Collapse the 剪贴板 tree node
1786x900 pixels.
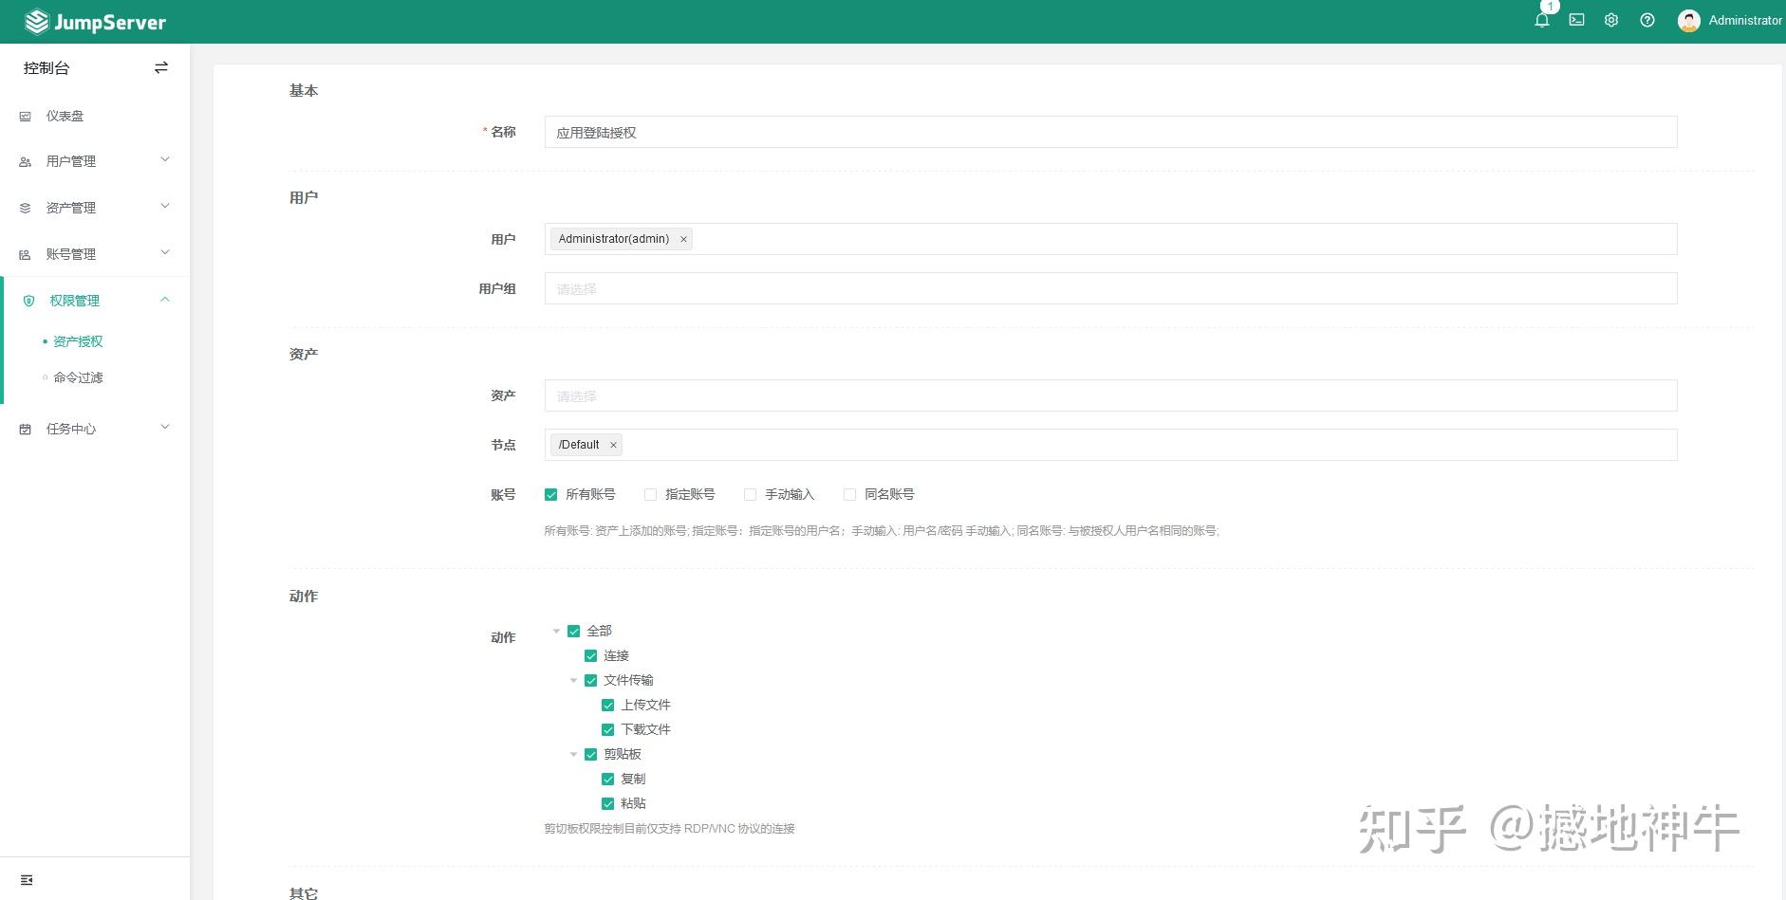(573, 754)
